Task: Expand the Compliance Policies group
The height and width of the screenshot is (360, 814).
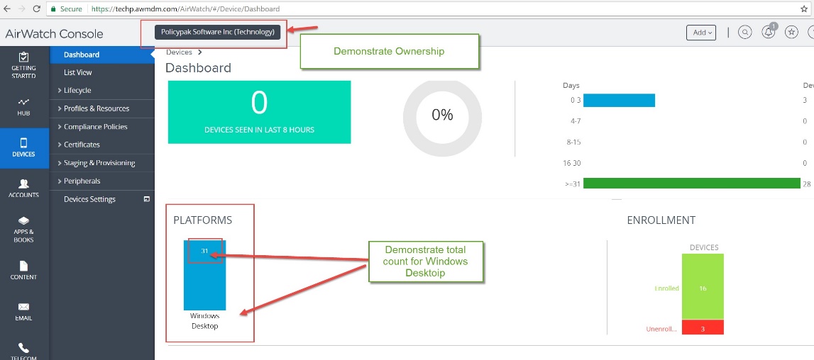Action: point(95,127)
